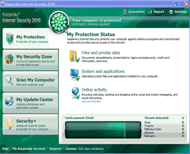
Task: Click the Kaspersky K logo in title bar
Action: 3,4
